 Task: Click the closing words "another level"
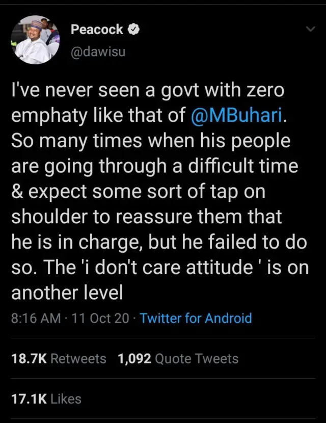(67, 293)
